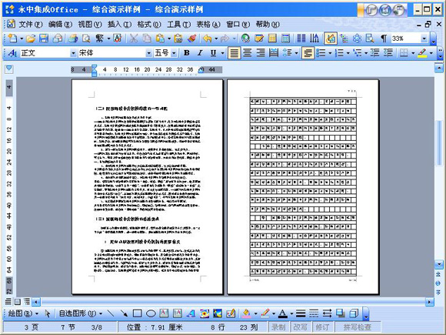The image size is (446, 335).
Task: Toggle show paragraph marks (¶)
Action: [384, 39]
